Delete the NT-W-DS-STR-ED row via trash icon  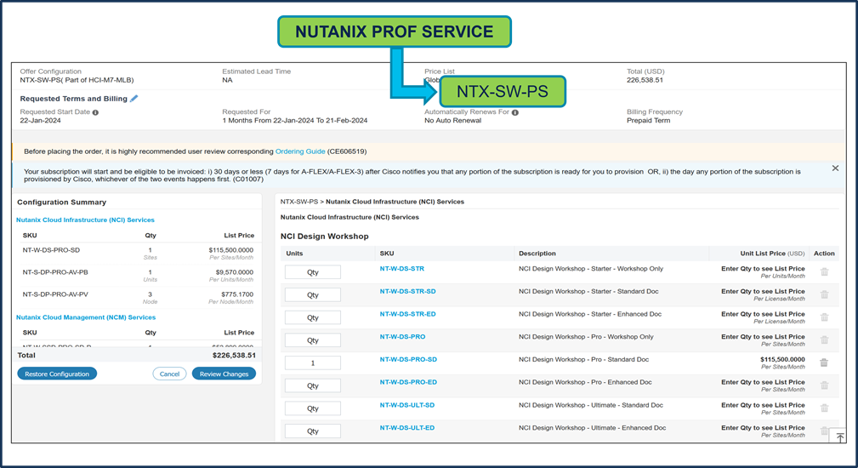824,317
